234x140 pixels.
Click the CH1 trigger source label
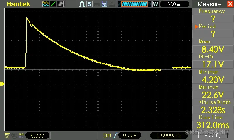click(x=107, y=136)
